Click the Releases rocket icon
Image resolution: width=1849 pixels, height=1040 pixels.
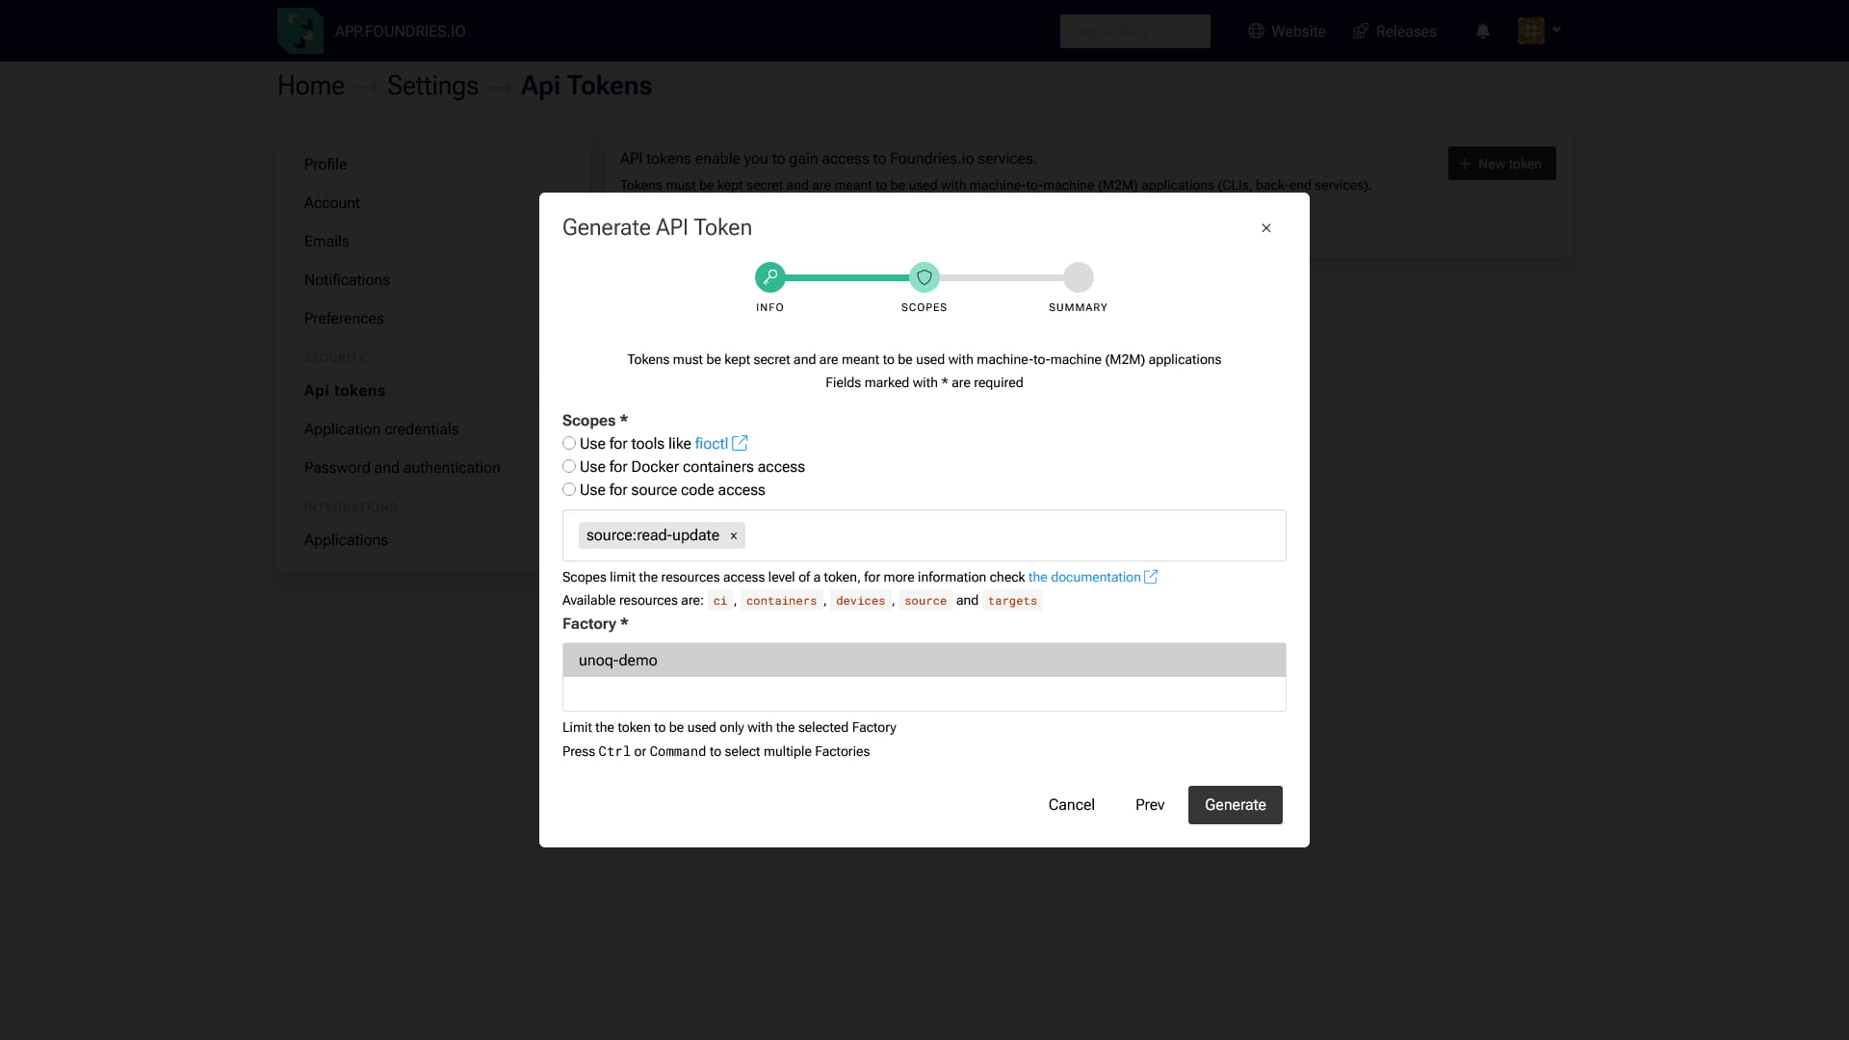1359,31
